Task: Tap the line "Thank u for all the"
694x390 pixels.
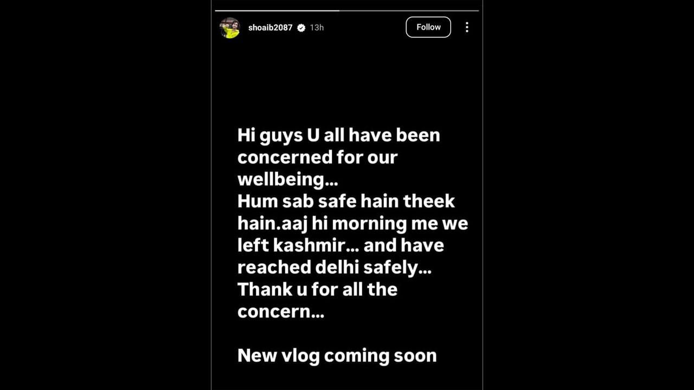Action: coord(318,289)
